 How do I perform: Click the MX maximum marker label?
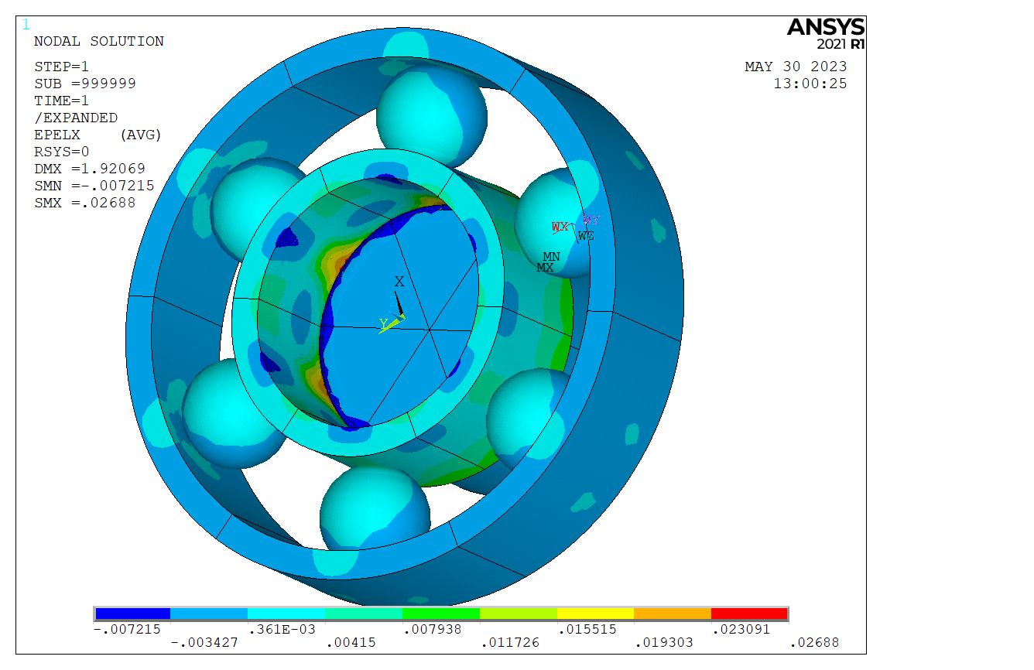pos(545,268)
